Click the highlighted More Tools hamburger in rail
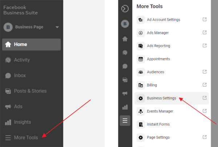This screenshot has height=147, width=218. pyautogui.click(x=125, y=121)
